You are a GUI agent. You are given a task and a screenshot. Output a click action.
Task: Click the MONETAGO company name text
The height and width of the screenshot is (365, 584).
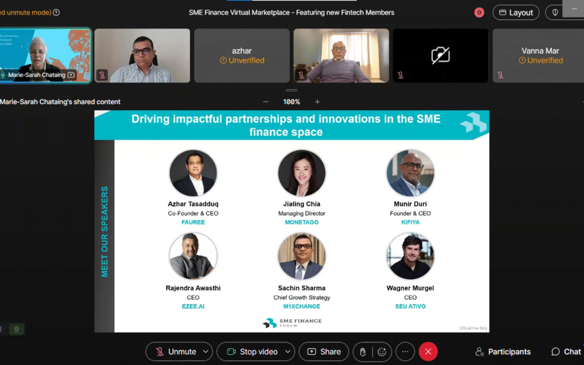point(302,222)
